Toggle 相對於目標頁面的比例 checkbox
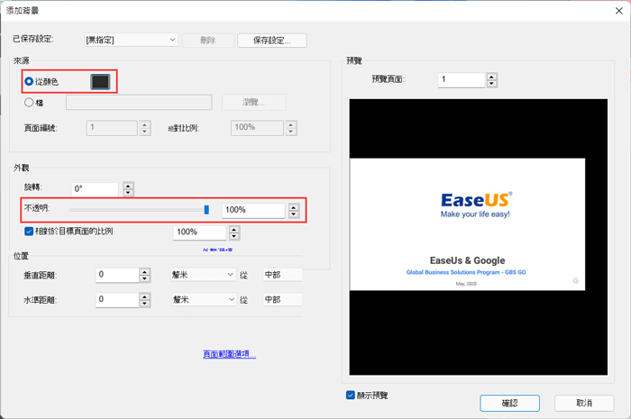 [30, 232]
